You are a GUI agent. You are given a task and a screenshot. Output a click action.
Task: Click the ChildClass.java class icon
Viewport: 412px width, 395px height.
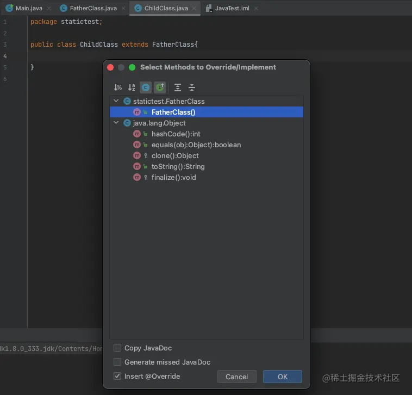tap(138, 8)
